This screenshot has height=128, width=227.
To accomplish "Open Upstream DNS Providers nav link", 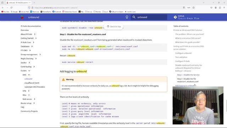I will [35, 87].
